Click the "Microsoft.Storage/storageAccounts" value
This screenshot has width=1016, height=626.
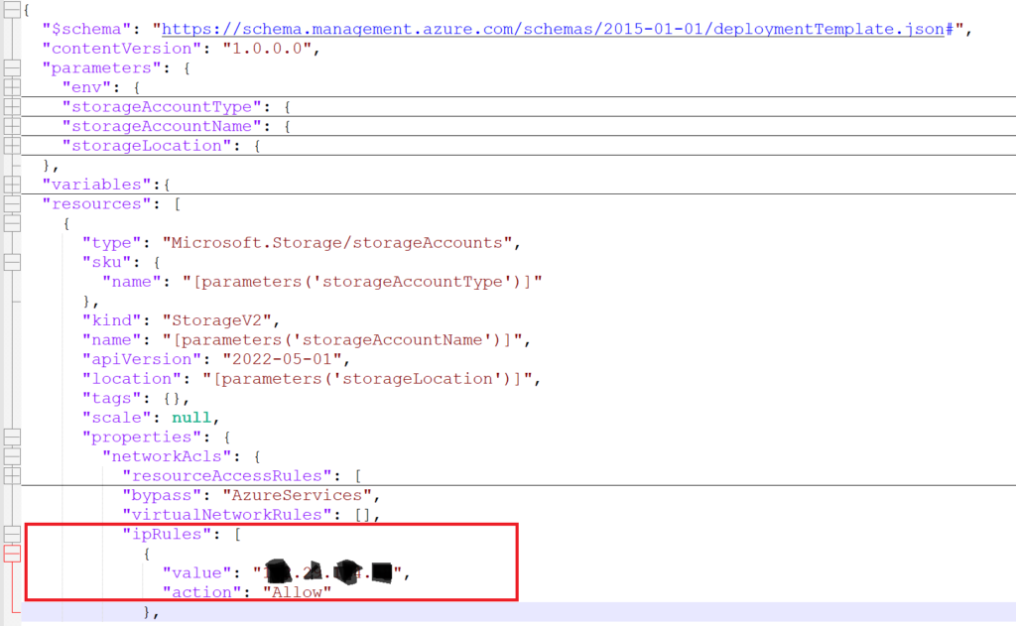[336, 243]
